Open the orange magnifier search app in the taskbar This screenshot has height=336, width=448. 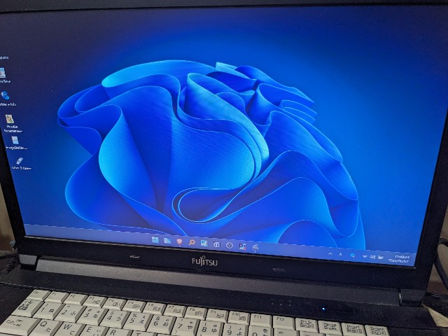[192, 243]
